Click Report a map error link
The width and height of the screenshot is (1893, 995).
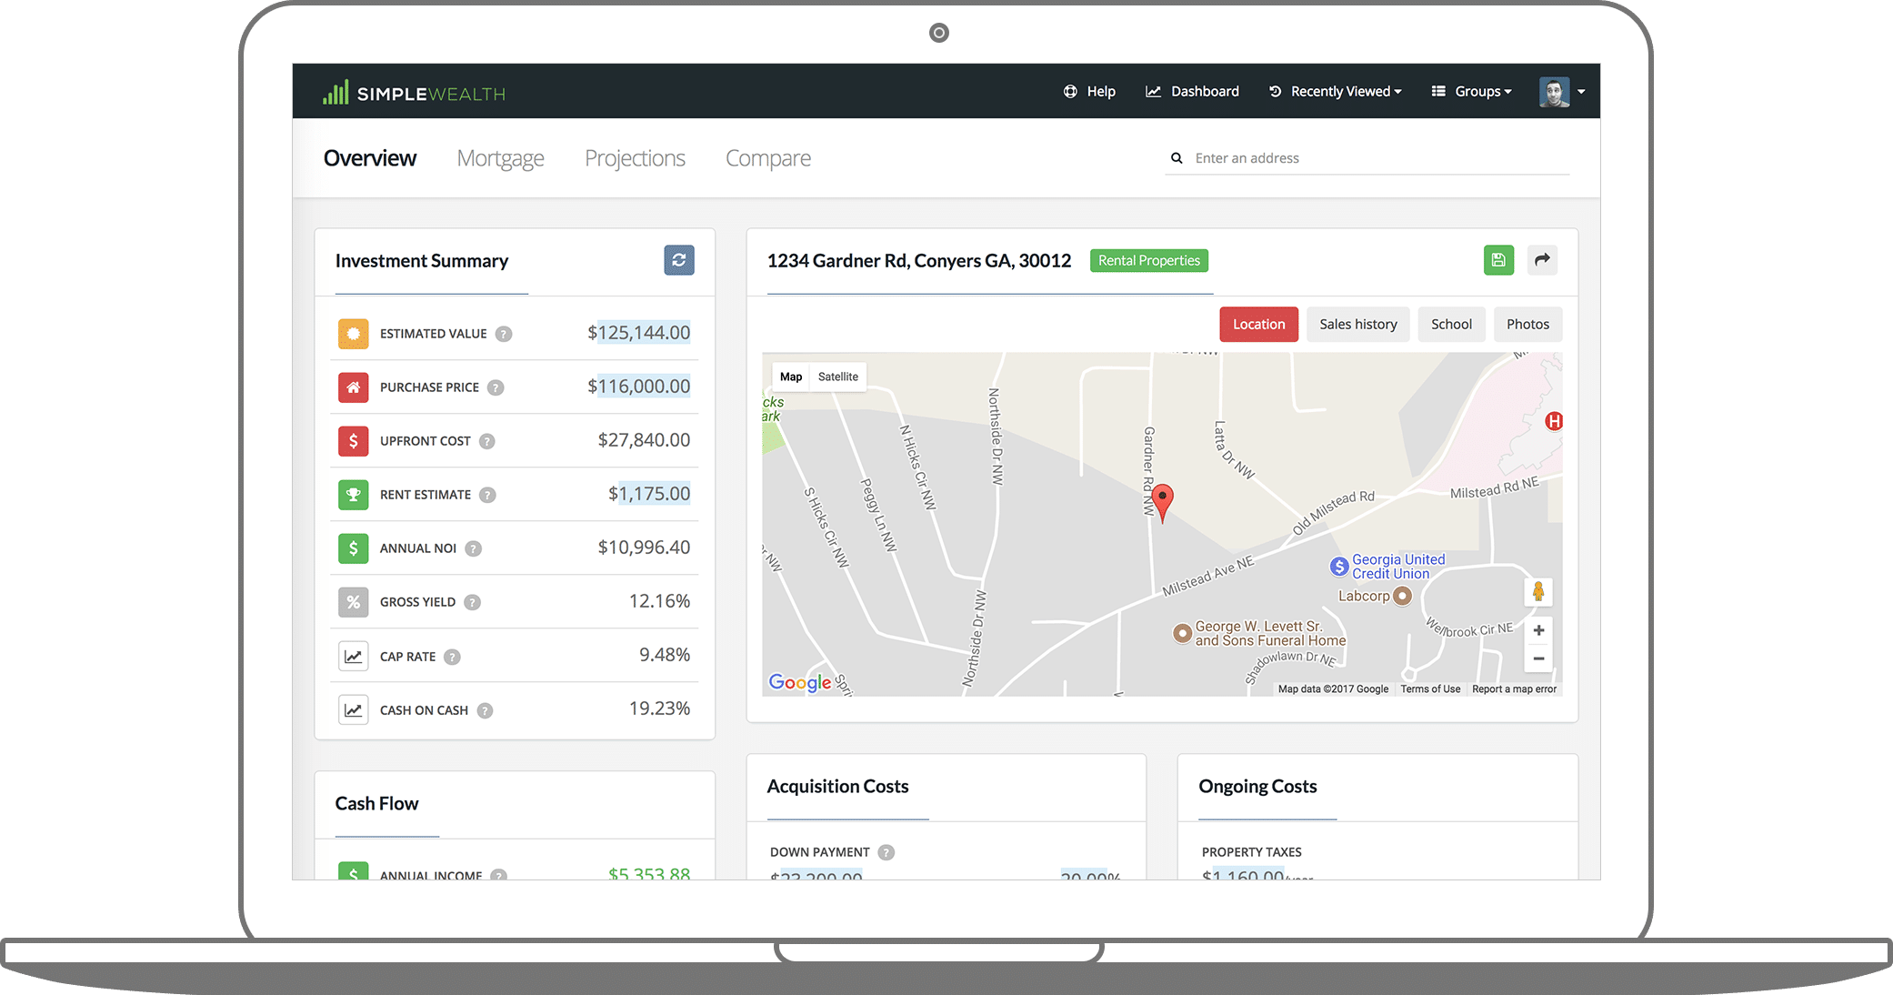[x=1515, y=689]
